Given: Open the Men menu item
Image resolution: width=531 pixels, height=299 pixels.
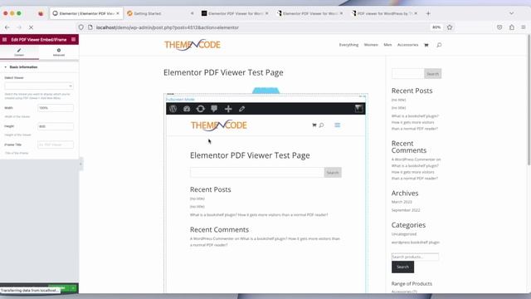Looking at the screenshot, I should pos(387,45).
